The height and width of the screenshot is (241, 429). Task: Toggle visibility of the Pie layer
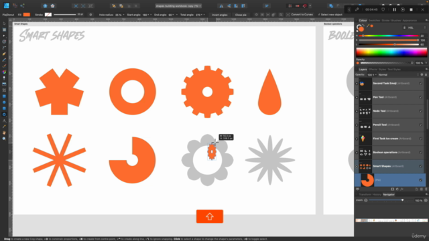click(x=421, y=180)
